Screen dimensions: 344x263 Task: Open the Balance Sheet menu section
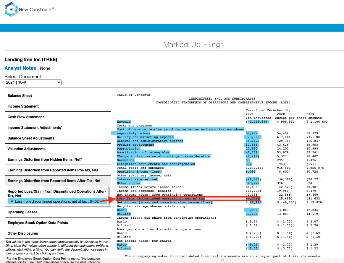tap(58, 96)
